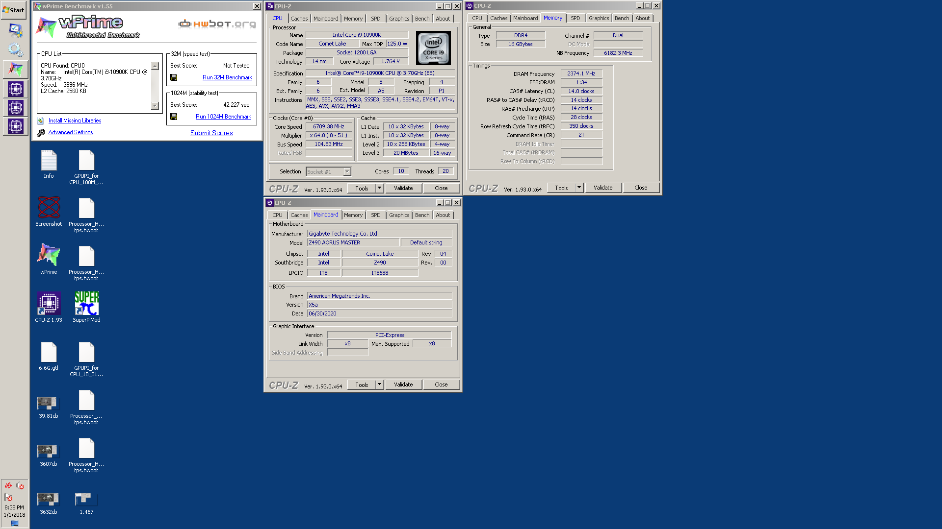This screenshot has width=942, height=529.
Task: Launch CPU-Z 1.93 desktop shortcut
Action: 49,308
